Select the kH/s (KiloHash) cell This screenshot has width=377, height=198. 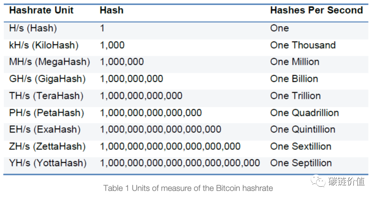click(x=44, y=45)
